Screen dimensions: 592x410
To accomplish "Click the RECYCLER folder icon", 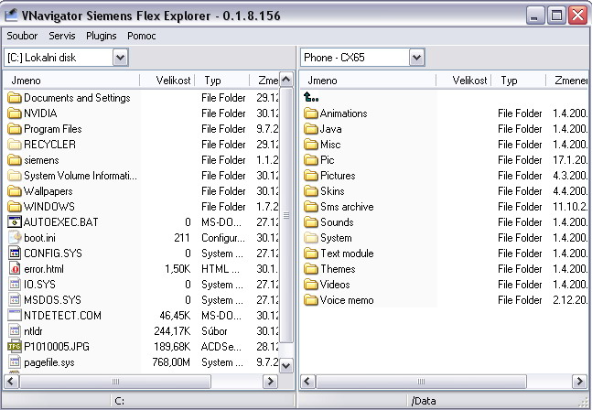I will pos(15,145).
